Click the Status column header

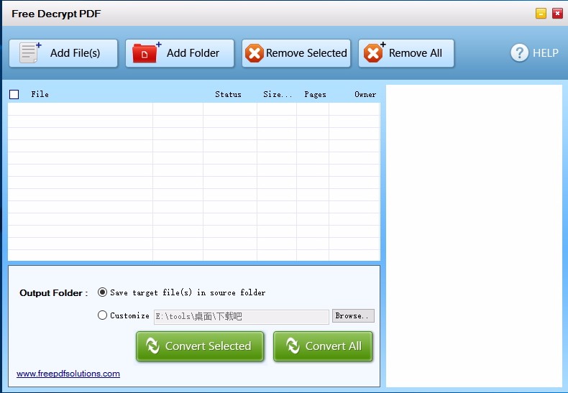pyautogui.click(x=228, y=94)
